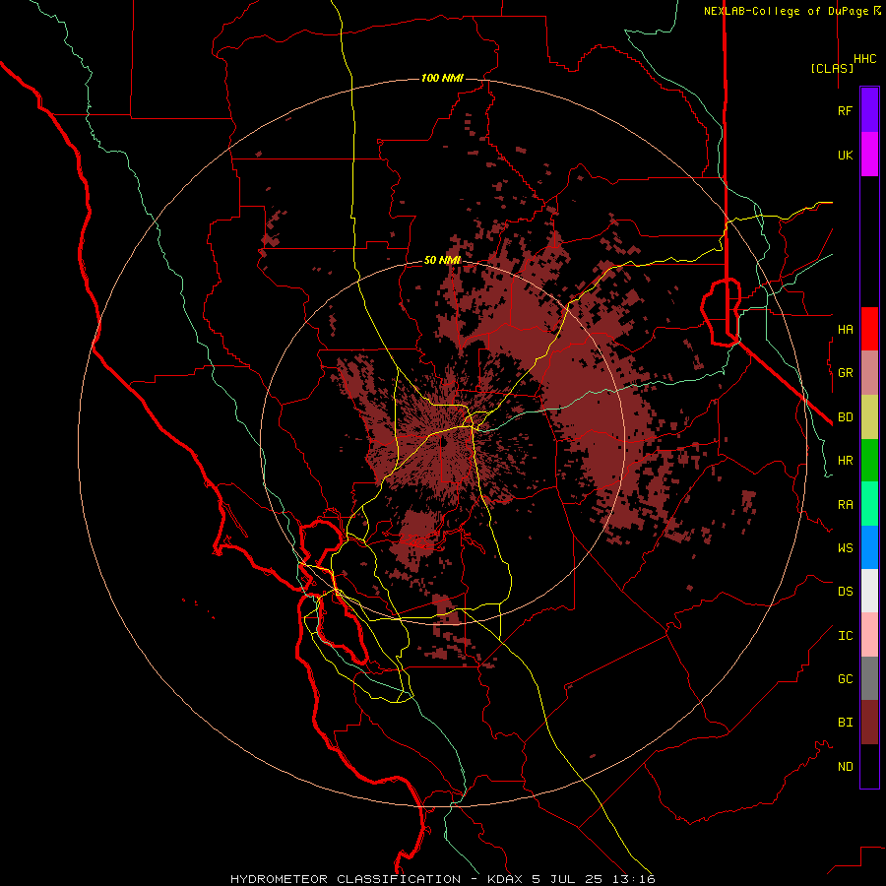Click the ND legend label
Viewport: 886px width, 886px height.
pos(845,767)
